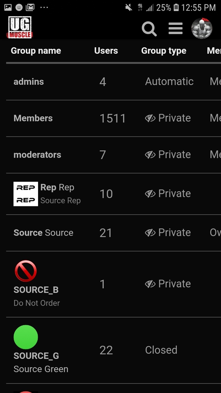Tap the SOURCE_B prohibited sign icon
Screen dimensions: 221x393
coord(26,271)
